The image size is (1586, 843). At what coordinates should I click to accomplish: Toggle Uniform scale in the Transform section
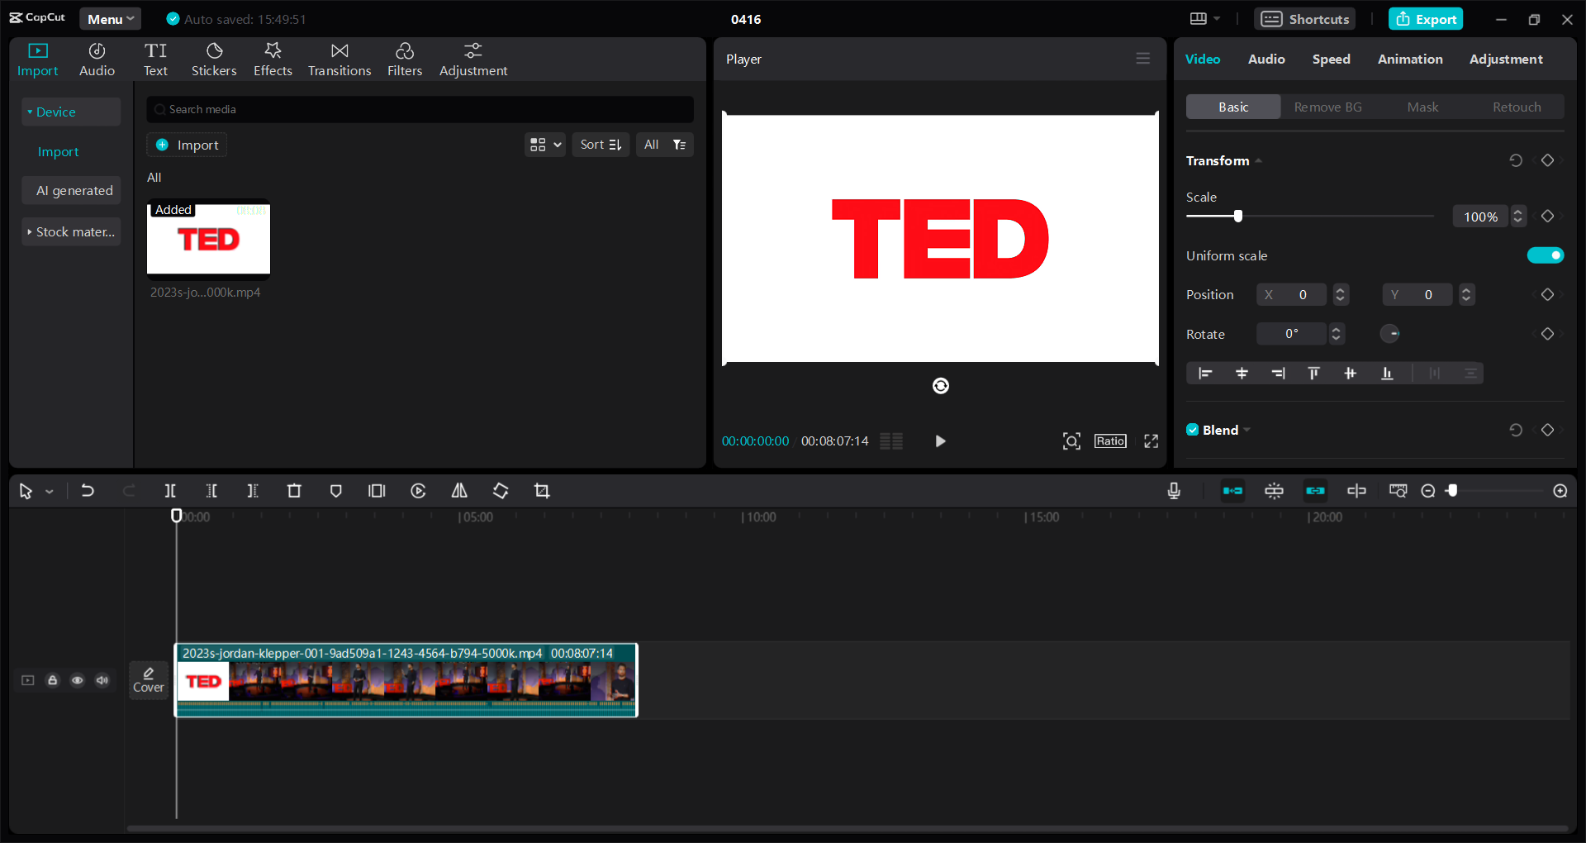(1546, 255)
